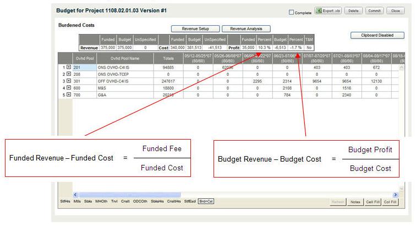416x227 pixels.
Task: Click the Col Fill button
Action: 390,202
